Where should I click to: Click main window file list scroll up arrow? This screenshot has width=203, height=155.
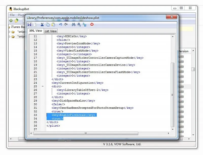[193, 51]
